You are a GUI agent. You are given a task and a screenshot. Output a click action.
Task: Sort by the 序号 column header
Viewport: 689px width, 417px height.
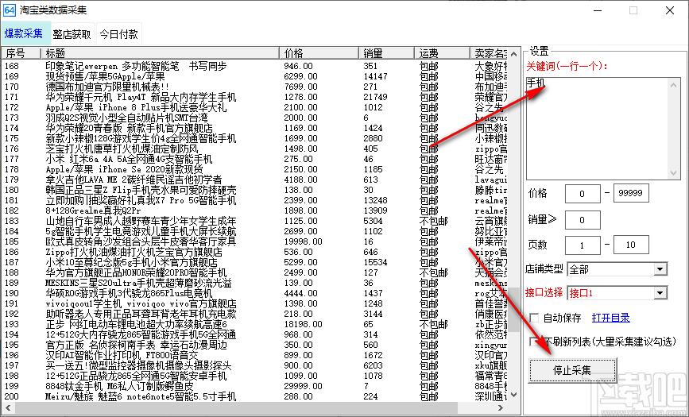[x=21, y=53]
